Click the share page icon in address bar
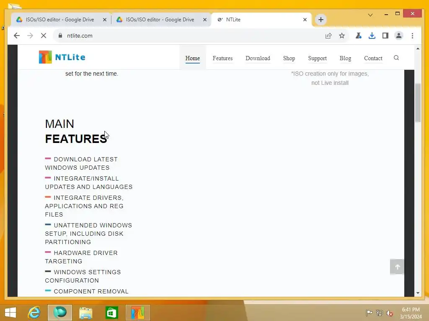429x321 pixels. pyautogui.click(x=328, y=36)
